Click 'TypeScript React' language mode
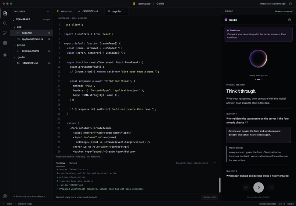The width and height of the screenshot is (296, 206). (x=267, y=204)
